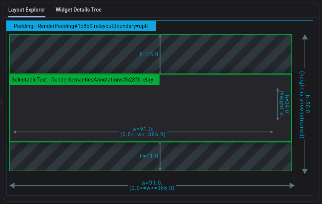Open the Widget Details Tree tab
Viewport: 322px width, 204px height.
78,10
